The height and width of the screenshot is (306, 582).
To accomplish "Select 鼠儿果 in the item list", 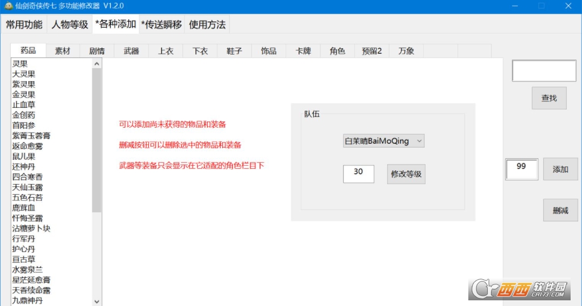I will pos(24,157).
